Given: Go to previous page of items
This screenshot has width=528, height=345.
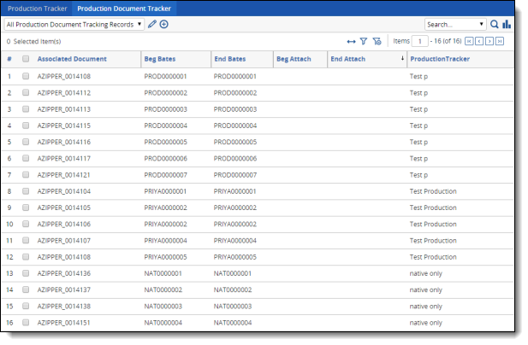Looking at the screenshot, I should (479, 41).
